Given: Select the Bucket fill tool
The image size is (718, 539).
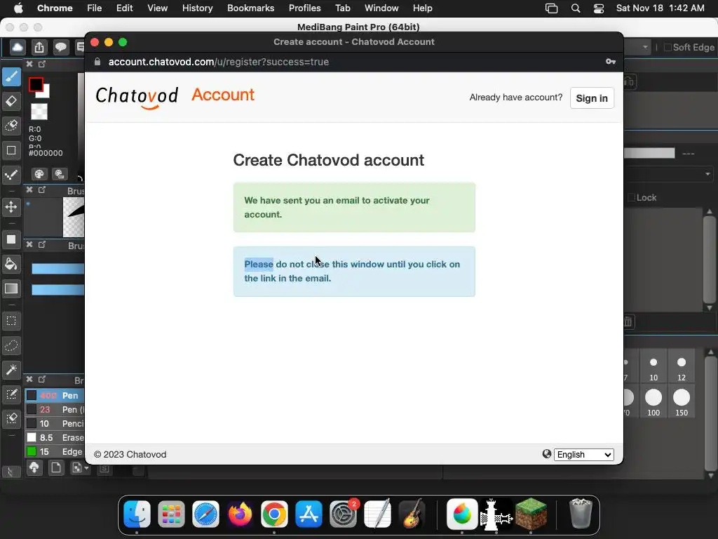Looking at the screenshot, I should click(11, 264).
